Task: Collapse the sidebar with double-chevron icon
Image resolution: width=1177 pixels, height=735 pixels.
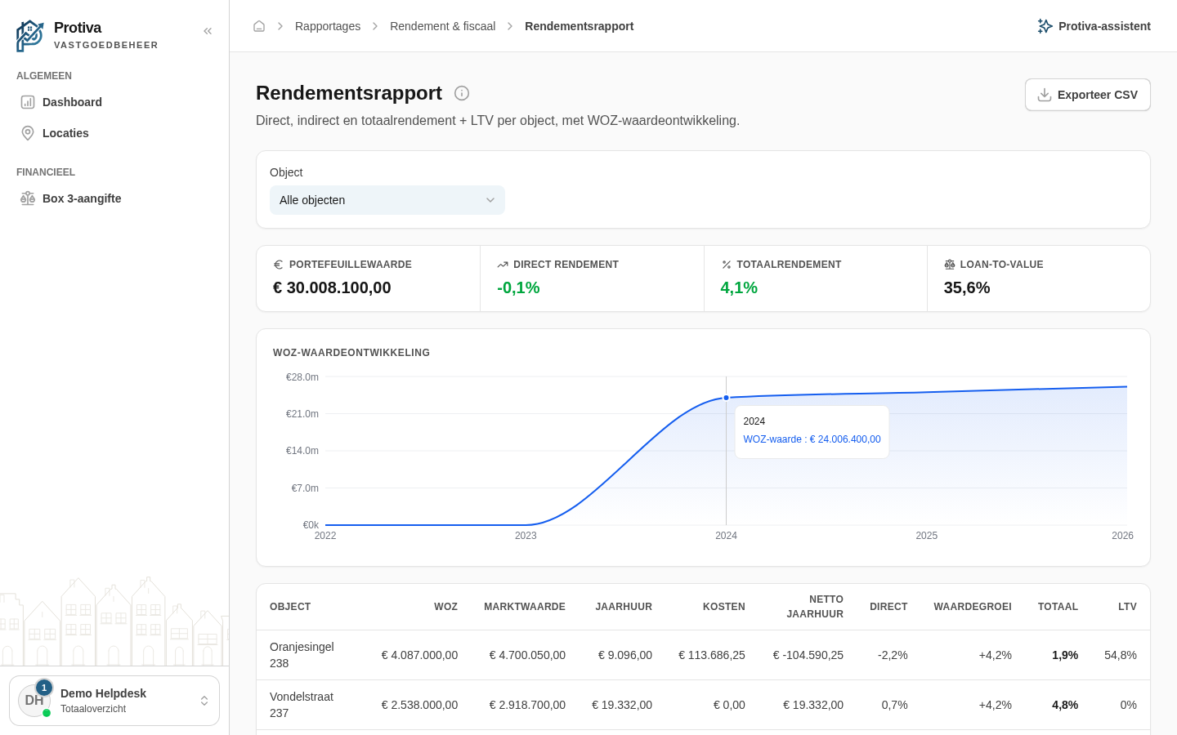Action: [208, 31]
